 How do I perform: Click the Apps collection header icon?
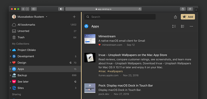tap(86, 26)
